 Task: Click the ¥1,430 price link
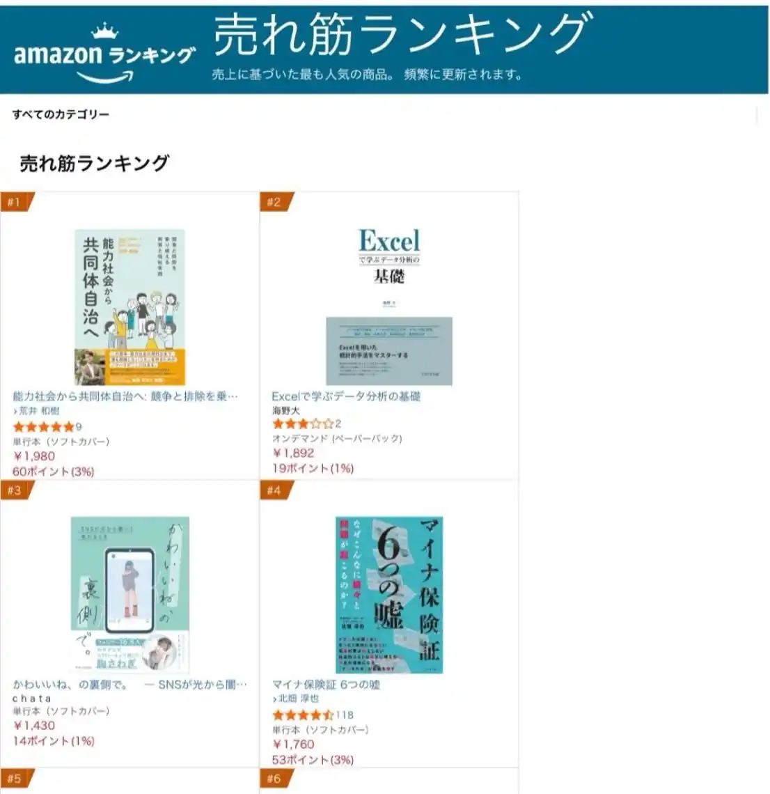(x=34, y=726)
